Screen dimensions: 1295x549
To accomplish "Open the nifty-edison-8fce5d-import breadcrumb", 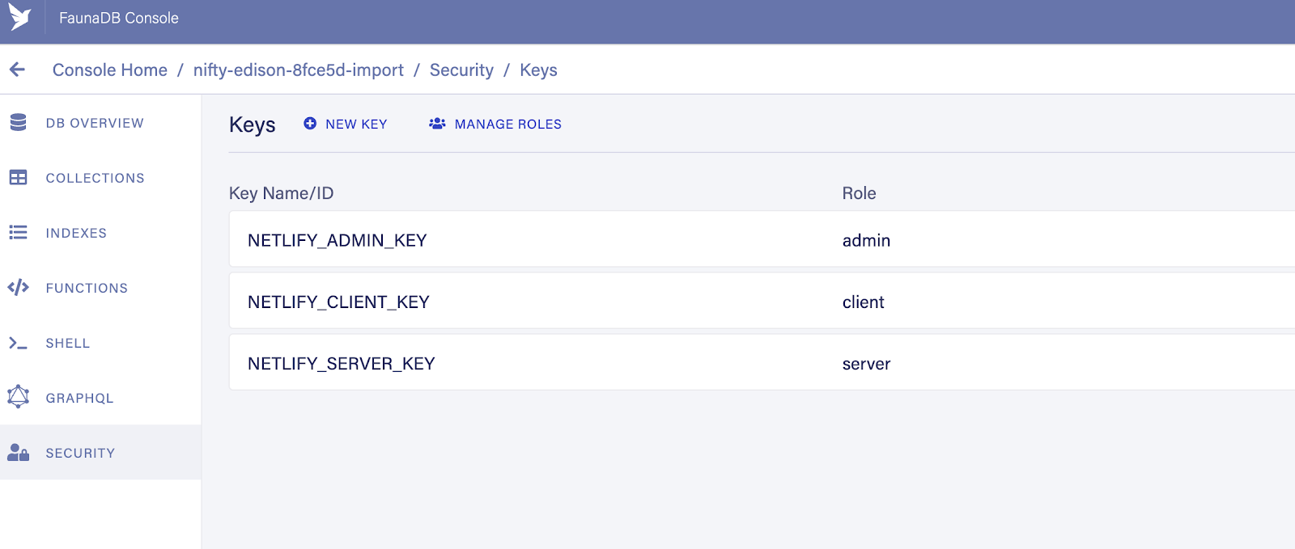I will point(298,70).
